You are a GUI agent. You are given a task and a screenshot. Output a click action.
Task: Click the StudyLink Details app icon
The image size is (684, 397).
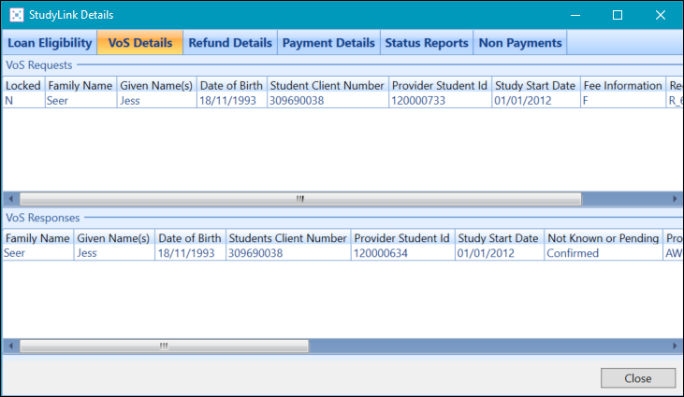[17, 15]
